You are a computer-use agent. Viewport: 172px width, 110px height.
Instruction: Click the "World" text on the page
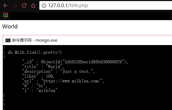10,27
